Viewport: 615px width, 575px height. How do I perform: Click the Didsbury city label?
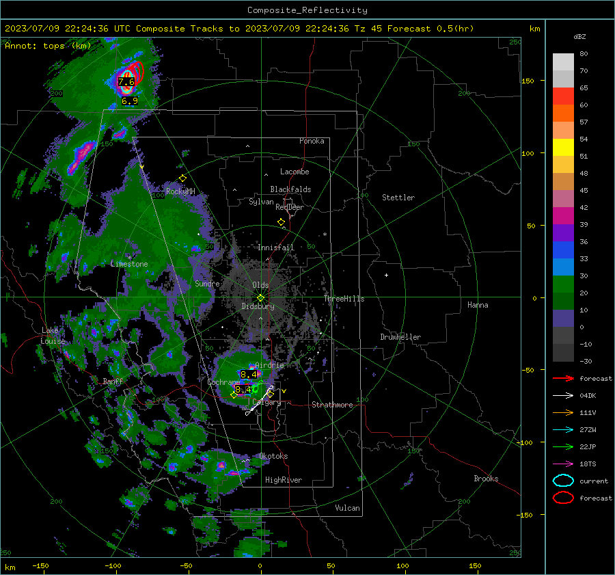click(258, 306)
